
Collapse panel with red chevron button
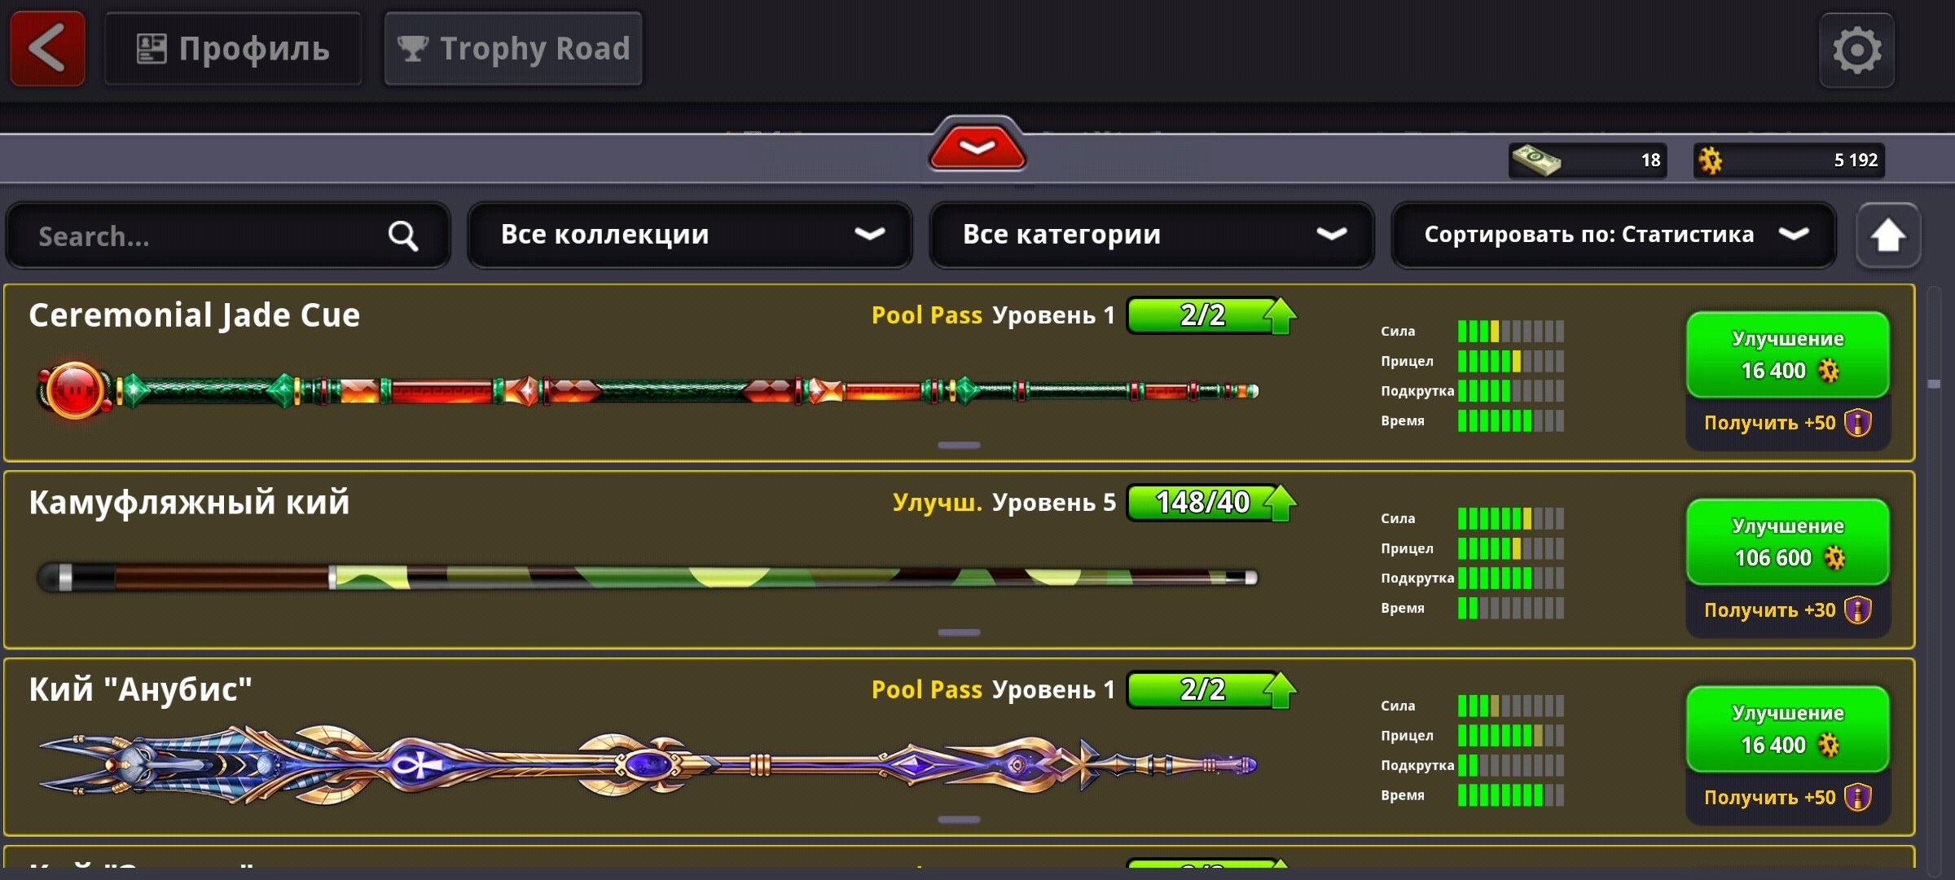[x=977, y=147]
